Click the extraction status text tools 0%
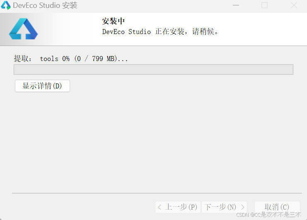The image size is (307, 220). [55, 59]
